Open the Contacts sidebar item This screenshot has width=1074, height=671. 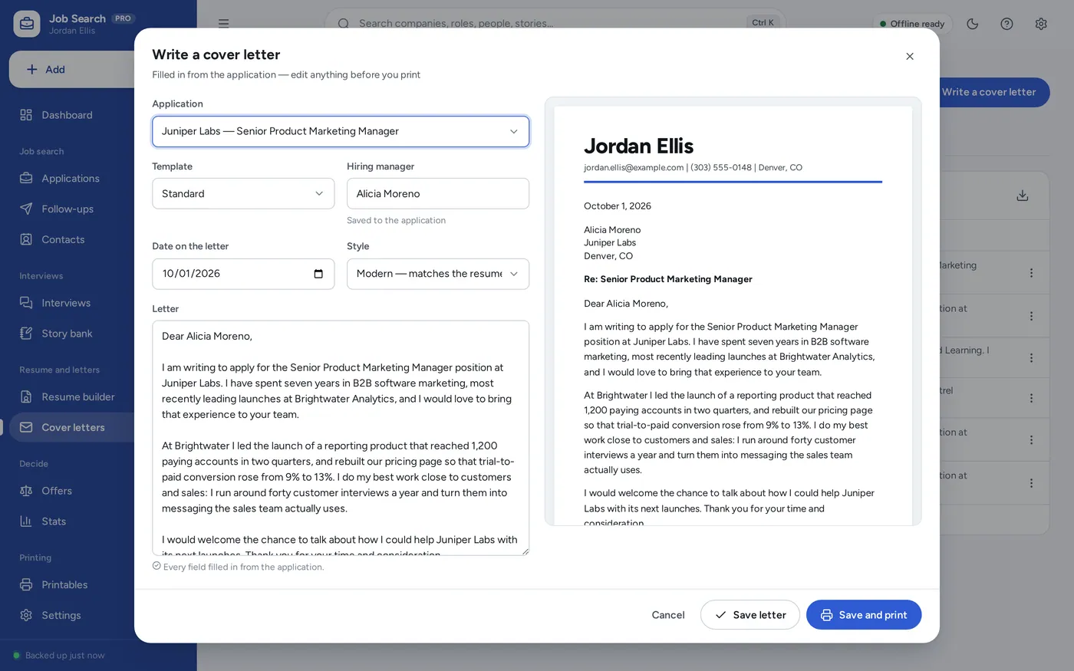pyautogui.click(x=63, y=239)
